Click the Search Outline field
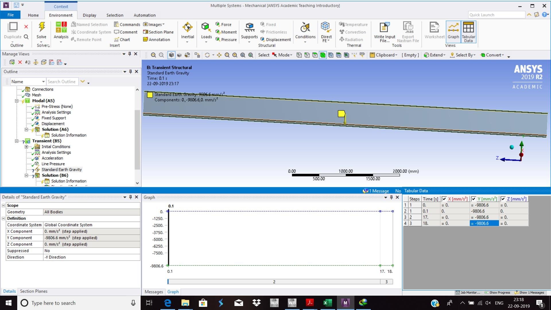Image resolution: width=551 pixels, height=310 pixels. pos(63,82)
